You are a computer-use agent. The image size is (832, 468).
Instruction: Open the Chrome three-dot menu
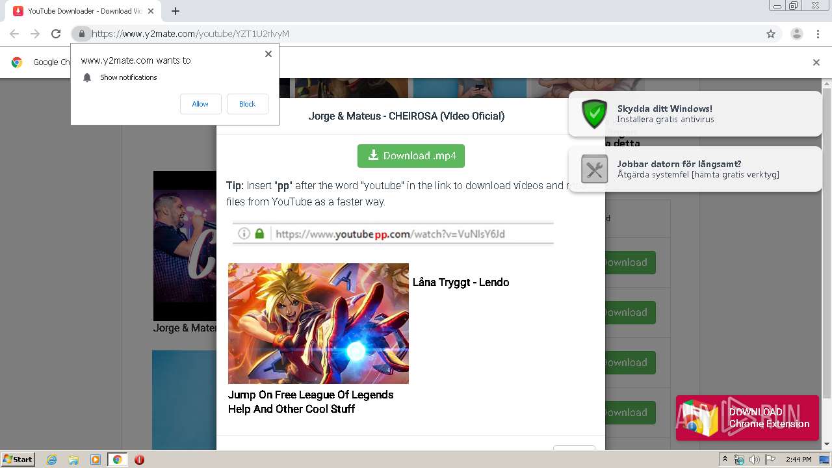pyautogui.click(x=818, y=34)
